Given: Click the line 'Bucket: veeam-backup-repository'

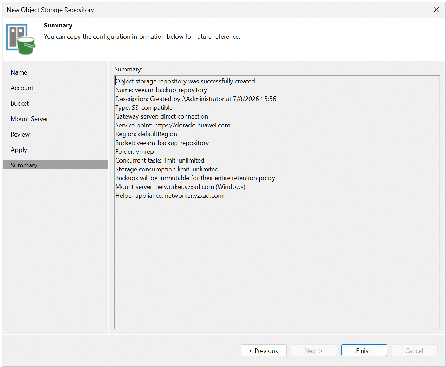Looking at the screenshot, I should point(162,143).
